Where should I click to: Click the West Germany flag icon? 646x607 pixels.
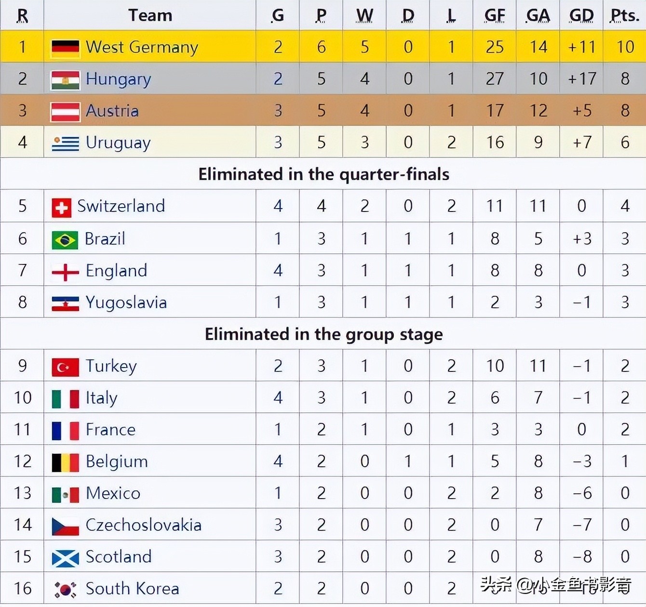65,48
